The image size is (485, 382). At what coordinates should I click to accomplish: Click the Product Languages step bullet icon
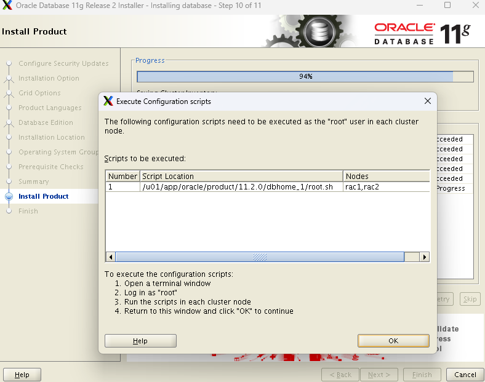pyautogui.click(x=9, y=108)
